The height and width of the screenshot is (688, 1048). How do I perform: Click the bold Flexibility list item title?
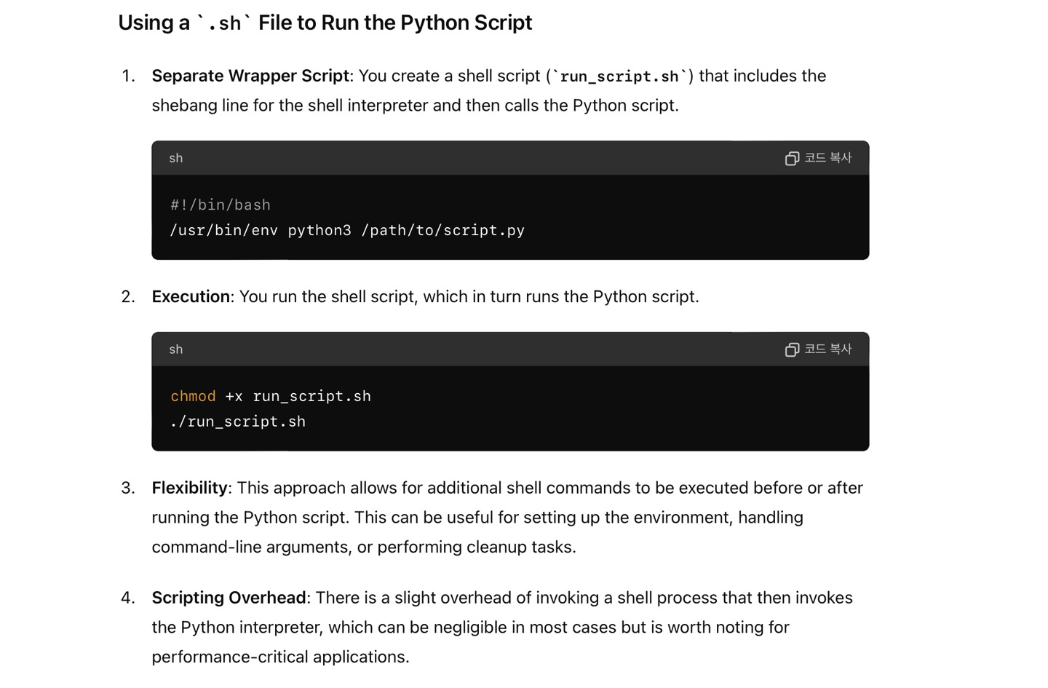189,488
